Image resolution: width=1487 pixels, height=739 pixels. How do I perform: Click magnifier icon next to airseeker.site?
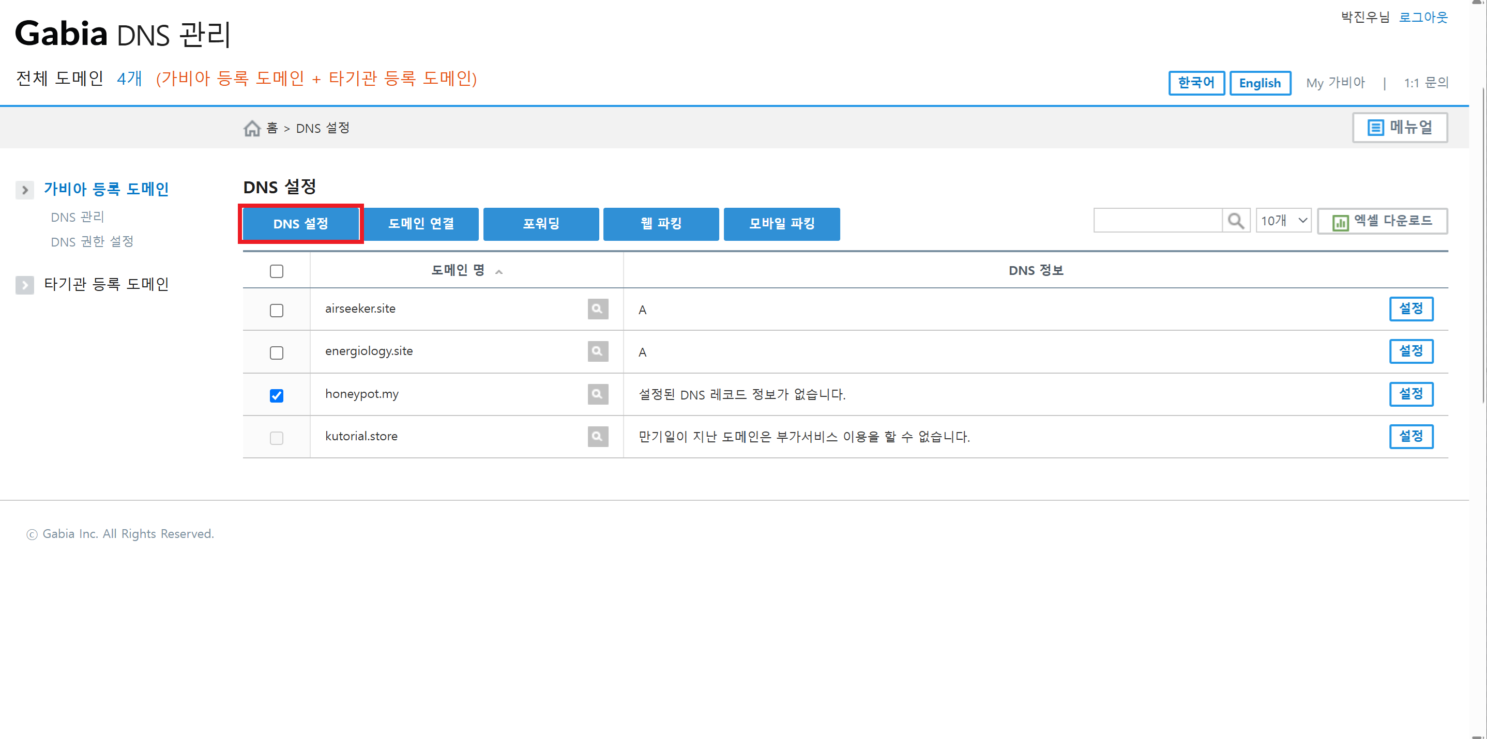point(598,309)
